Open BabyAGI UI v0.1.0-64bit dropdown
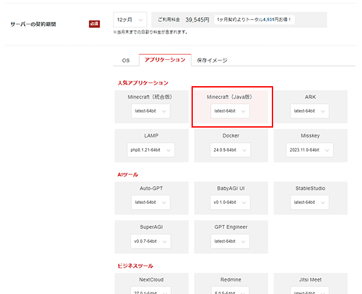362x294 pixels. click(230, 203)
